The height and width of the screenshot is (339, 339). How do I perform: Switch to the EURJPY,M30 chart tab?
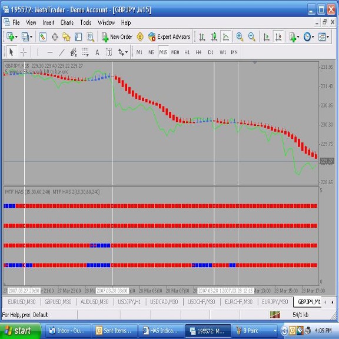[x=275, y=302]
